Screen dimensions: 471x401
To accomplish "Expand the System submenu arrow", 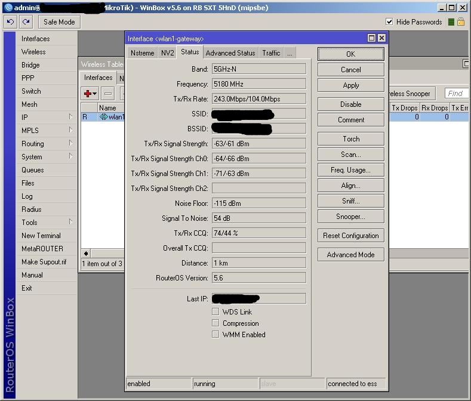I will pos(70,156).
